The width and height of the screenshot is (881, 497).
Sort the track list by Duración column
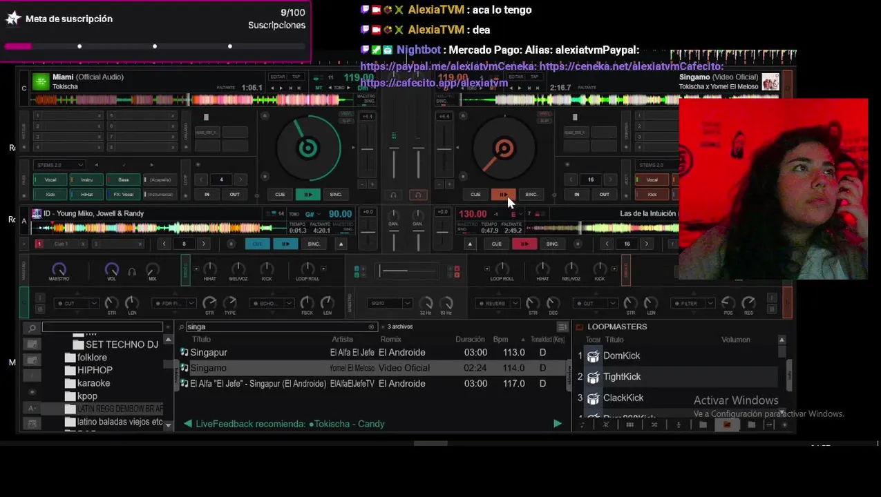click(470, 340)
